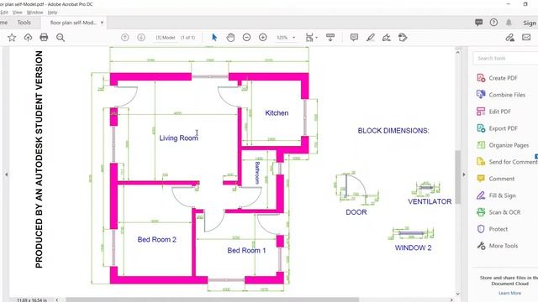Open the chat messages icon

coord(479,23)
